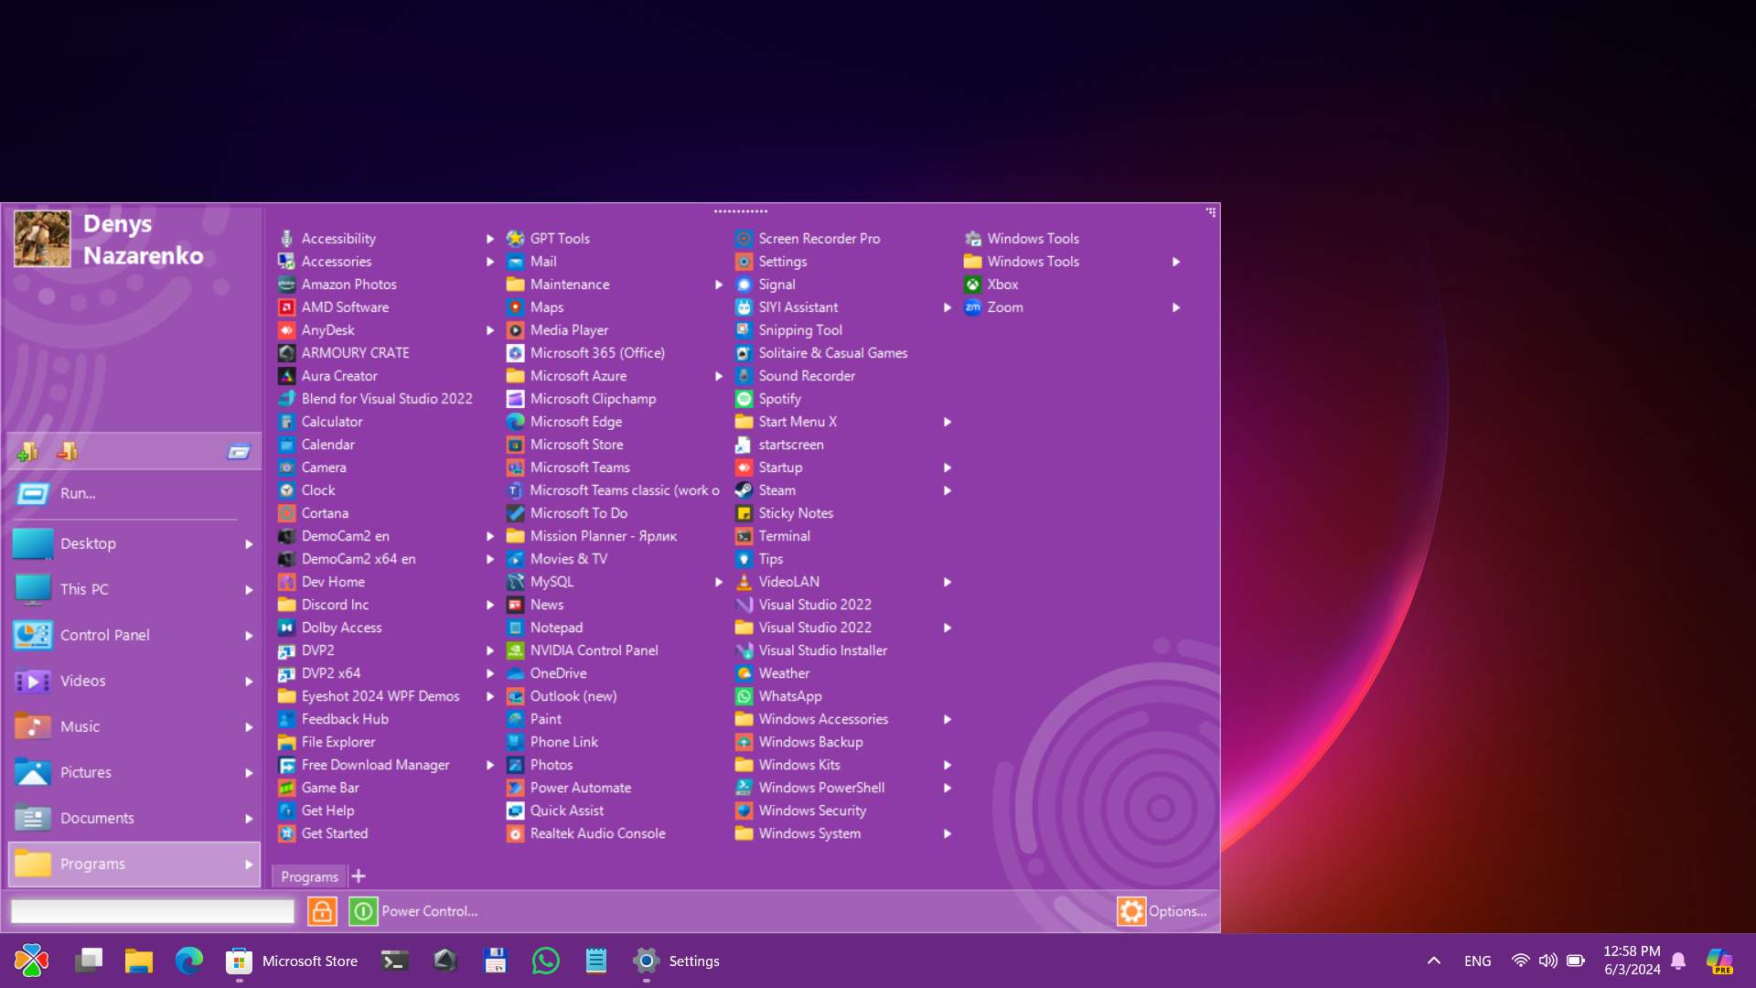Launch the Calculator app
The width and height of the screenshot is (1756, 988).
321,422
